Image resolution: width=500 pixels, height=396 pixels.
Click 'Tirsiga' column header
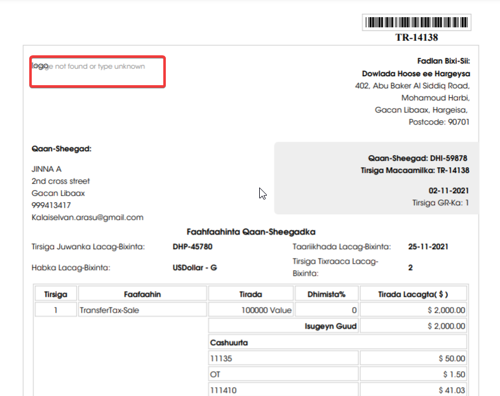[56, 294]
